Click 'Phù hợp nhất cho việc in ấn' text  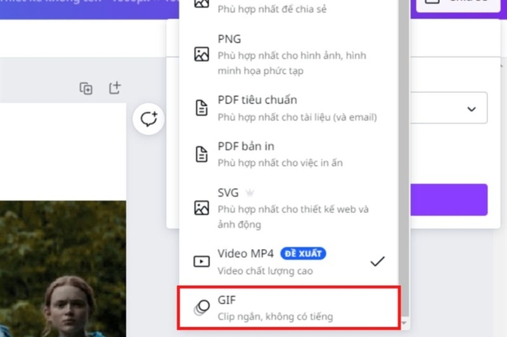[x=280, y=163]
